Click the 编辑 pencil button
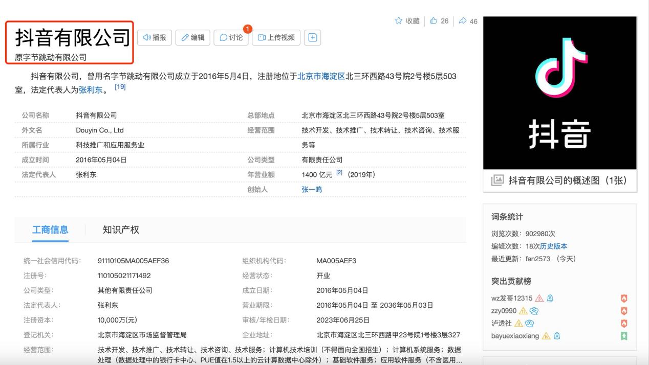Image resolution: width=649 pixels, height=365 pixels. click(192, 37)
